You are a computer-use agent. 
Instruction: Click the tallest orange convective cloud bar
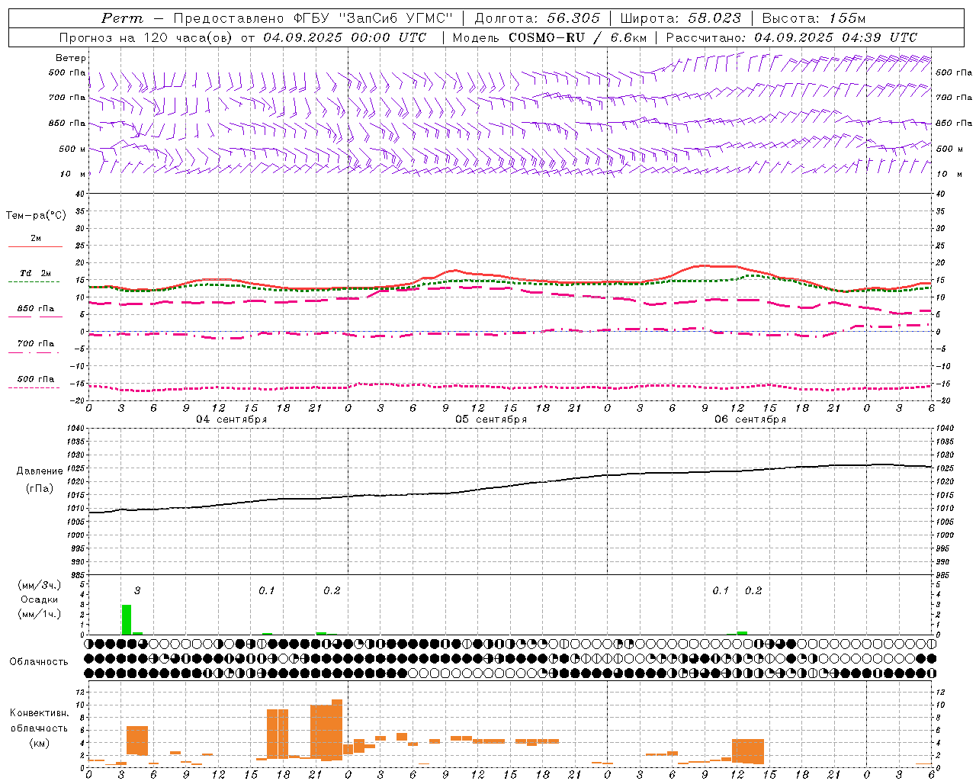pos(337,730)
